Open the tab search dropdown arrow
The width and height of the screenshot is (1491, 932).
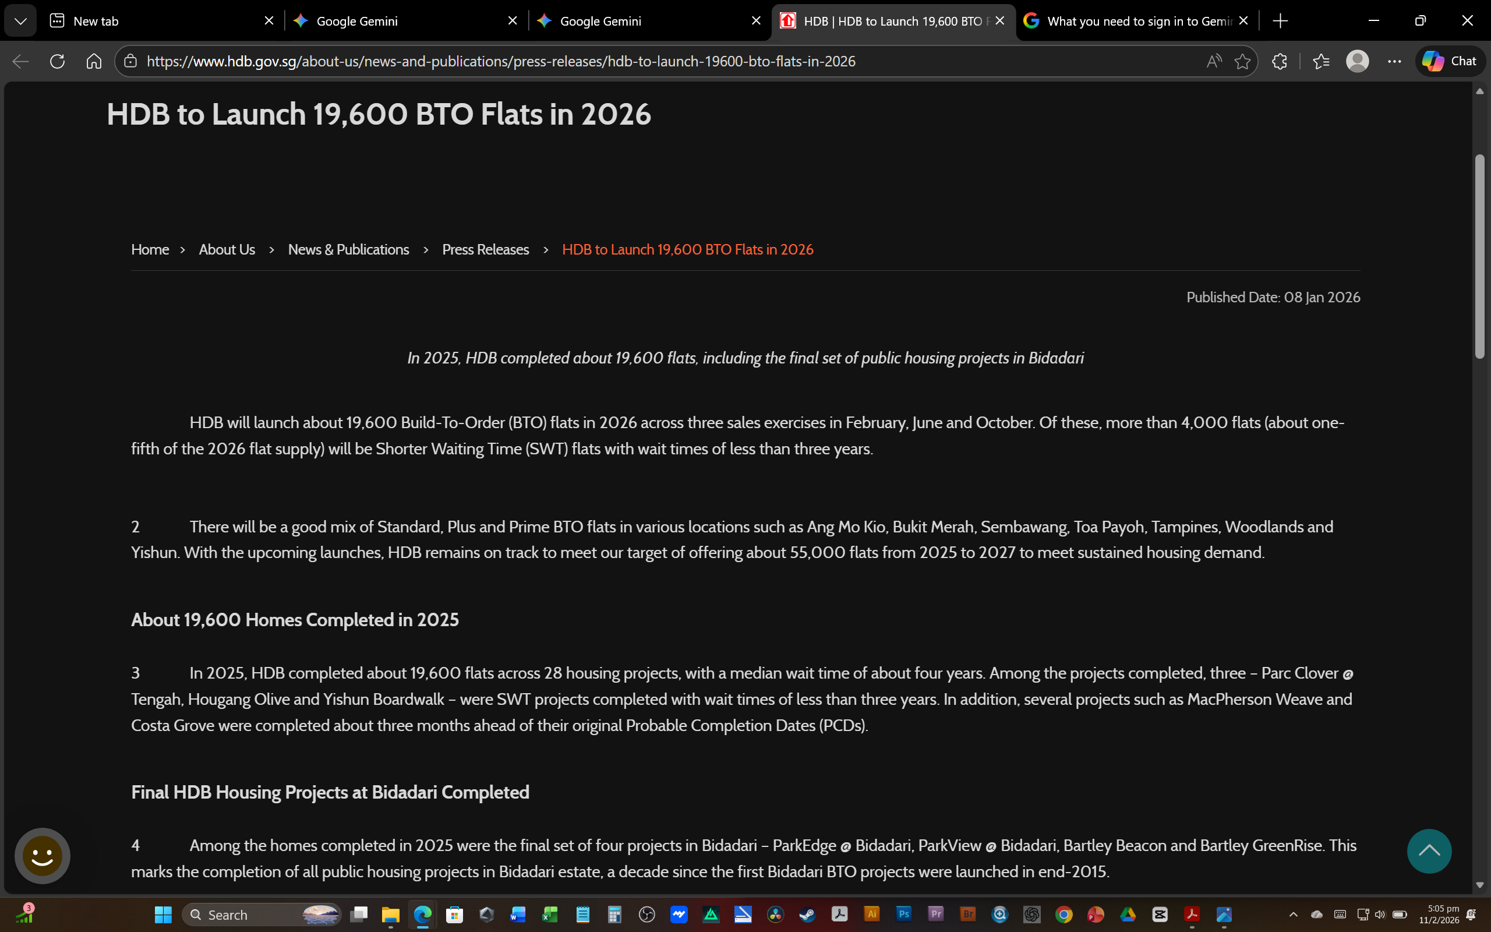(x=20, y=21)
